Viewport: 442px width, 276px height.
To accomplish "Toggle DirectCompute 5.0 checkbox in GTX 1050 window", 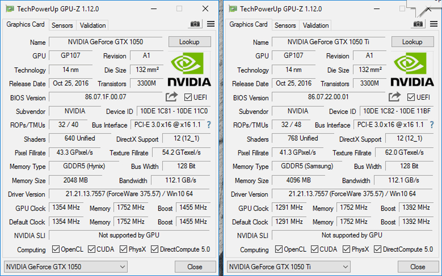I will click(x=154, y=249).
